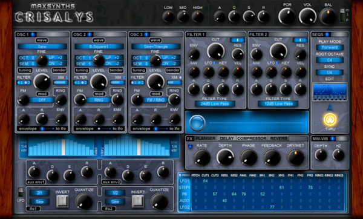
Task: Click the OSC 3 FM knob
Action: coord(137,100)
